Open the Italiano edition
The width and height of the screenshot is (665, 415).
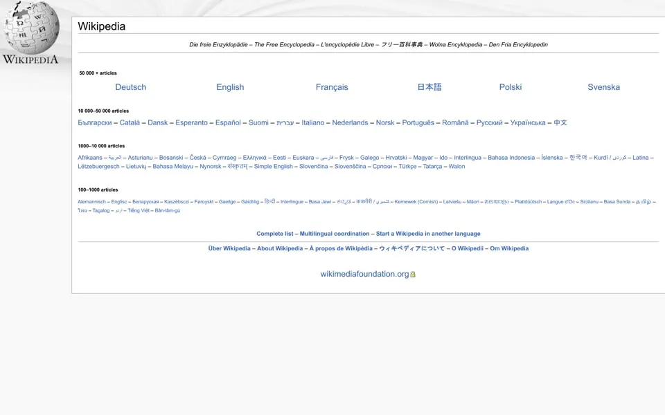click(x=313, y=123)
